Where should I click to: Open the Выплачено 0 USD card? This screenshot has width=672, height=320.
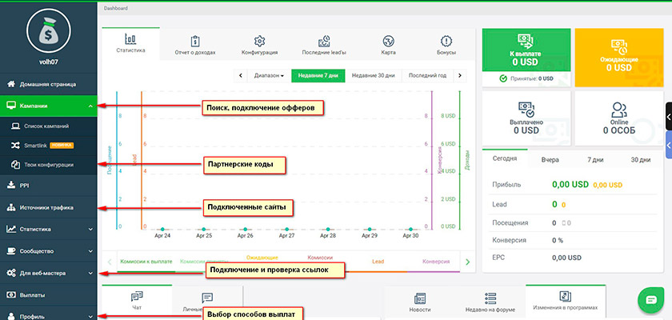coord(526,118)
